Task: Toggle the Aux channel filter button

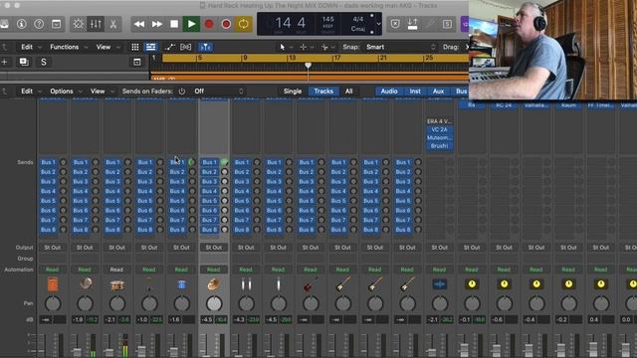Action: [438, 91]
